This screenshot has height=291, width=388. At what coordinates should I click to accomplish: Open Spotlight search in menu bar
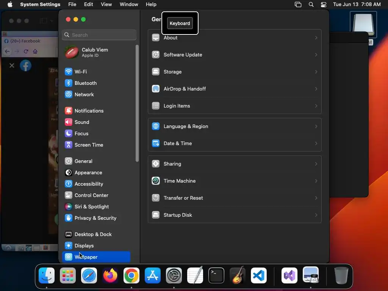311,5
